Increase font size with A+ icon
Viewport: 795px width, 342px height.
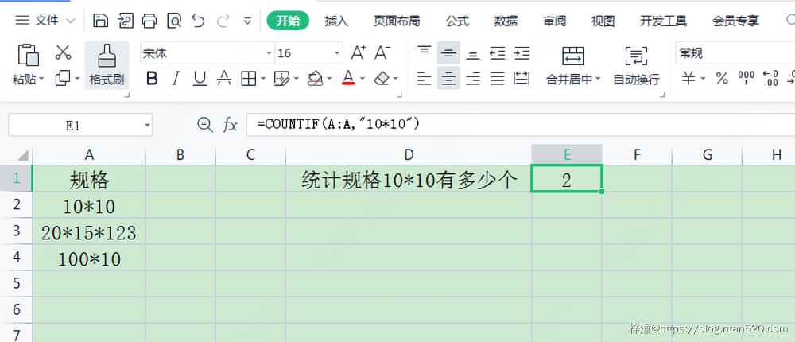point(359,52)
